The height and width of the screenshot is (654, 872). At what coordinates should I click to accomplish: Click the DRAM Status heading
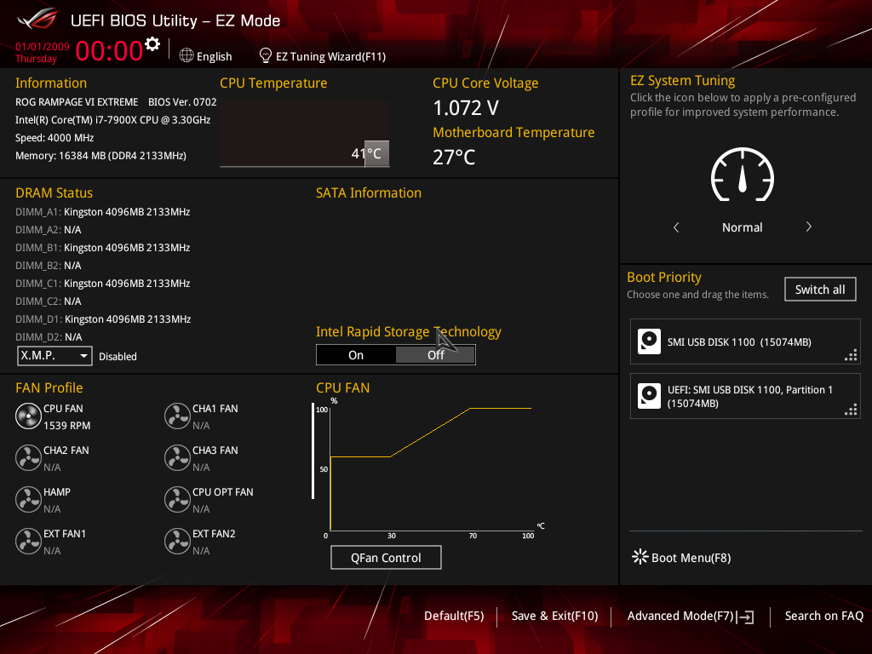pyautogui.click(x=54, y=193)
